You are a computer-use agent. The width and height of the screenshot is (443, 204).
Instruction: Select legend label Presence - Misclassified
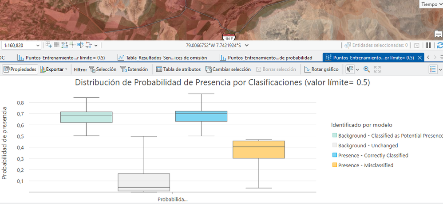pos(366,165)
